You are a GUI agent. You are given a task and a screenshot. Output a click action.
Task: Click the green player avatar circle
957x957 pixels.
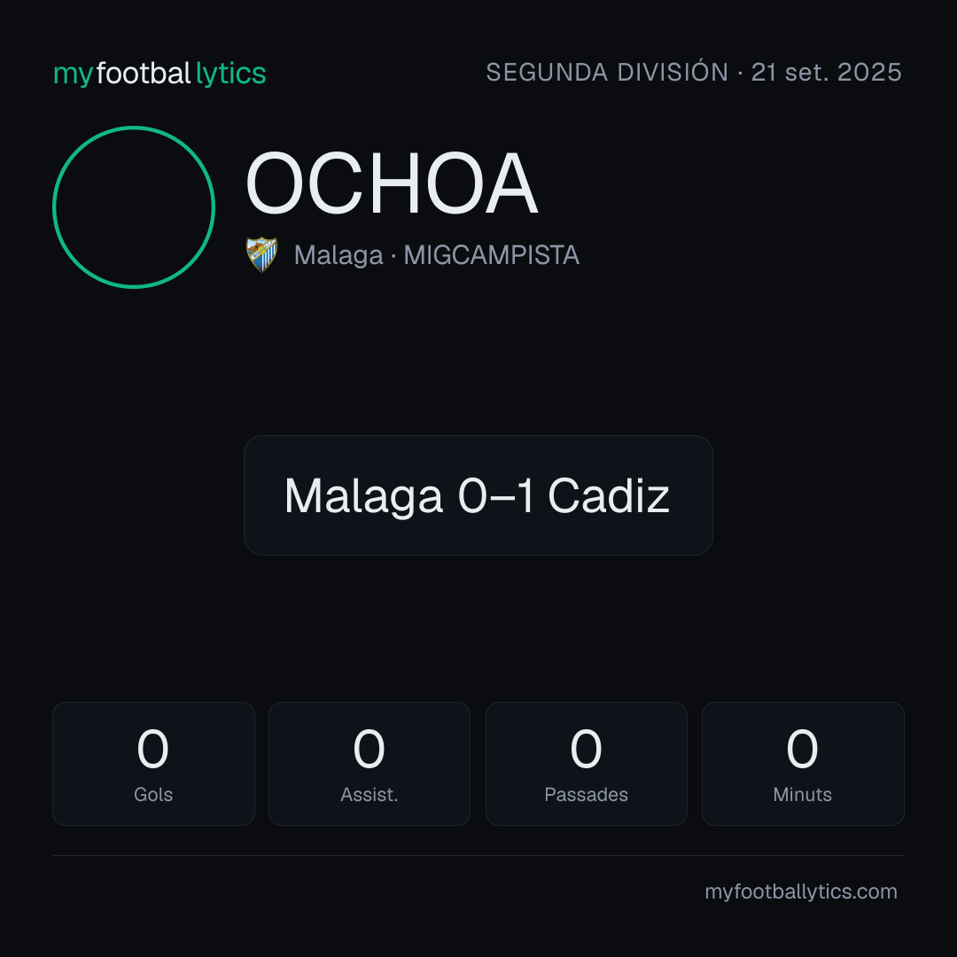[x=134, y=206]
